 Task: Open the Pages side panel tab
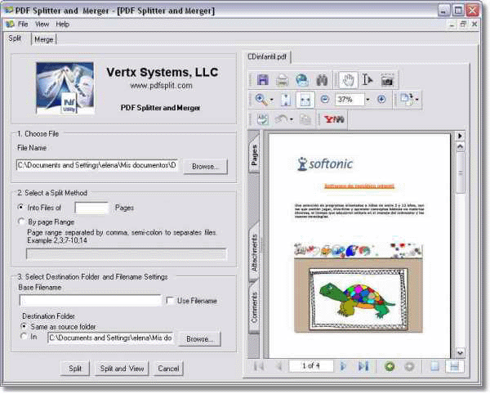[x=254, y=154]
